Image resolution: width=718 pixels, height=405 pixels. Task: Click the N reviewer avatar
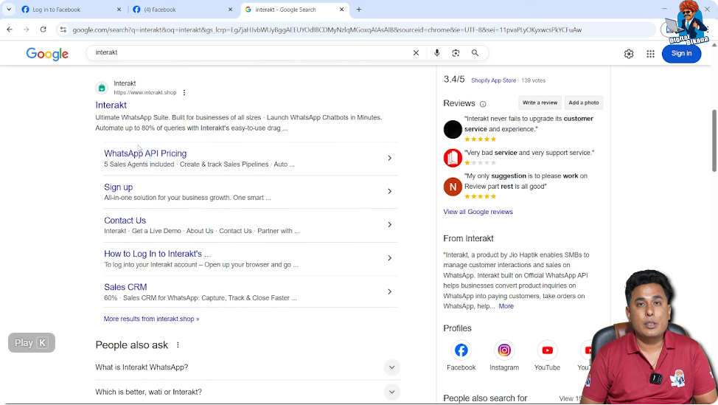click(453, 187)
